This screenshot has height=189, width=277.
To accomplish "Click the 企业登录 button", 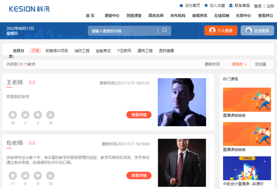I will 257,30.
